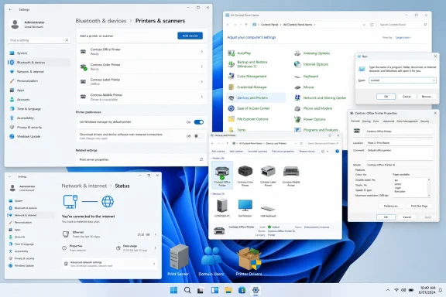Click the Find a setting search box
Viewport: 446px width, 297px height.
point(39,40)
